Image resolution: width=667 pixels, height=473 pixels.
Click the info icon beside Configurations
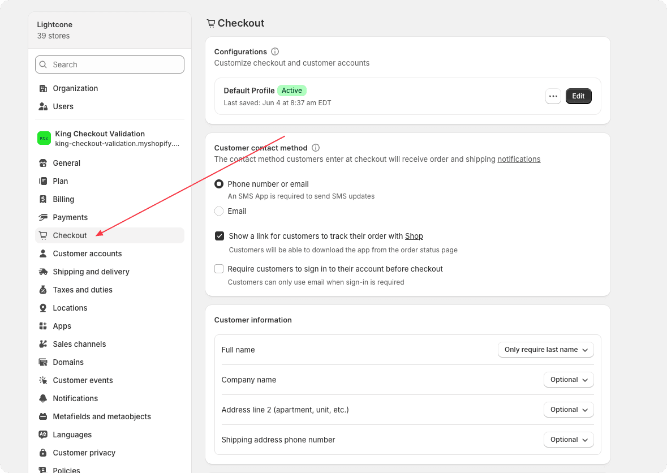pyautogui.click(x=275, y=51)
